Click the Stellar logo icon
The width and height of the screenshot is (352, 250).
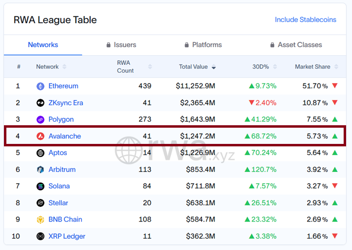tap(40, 203)
